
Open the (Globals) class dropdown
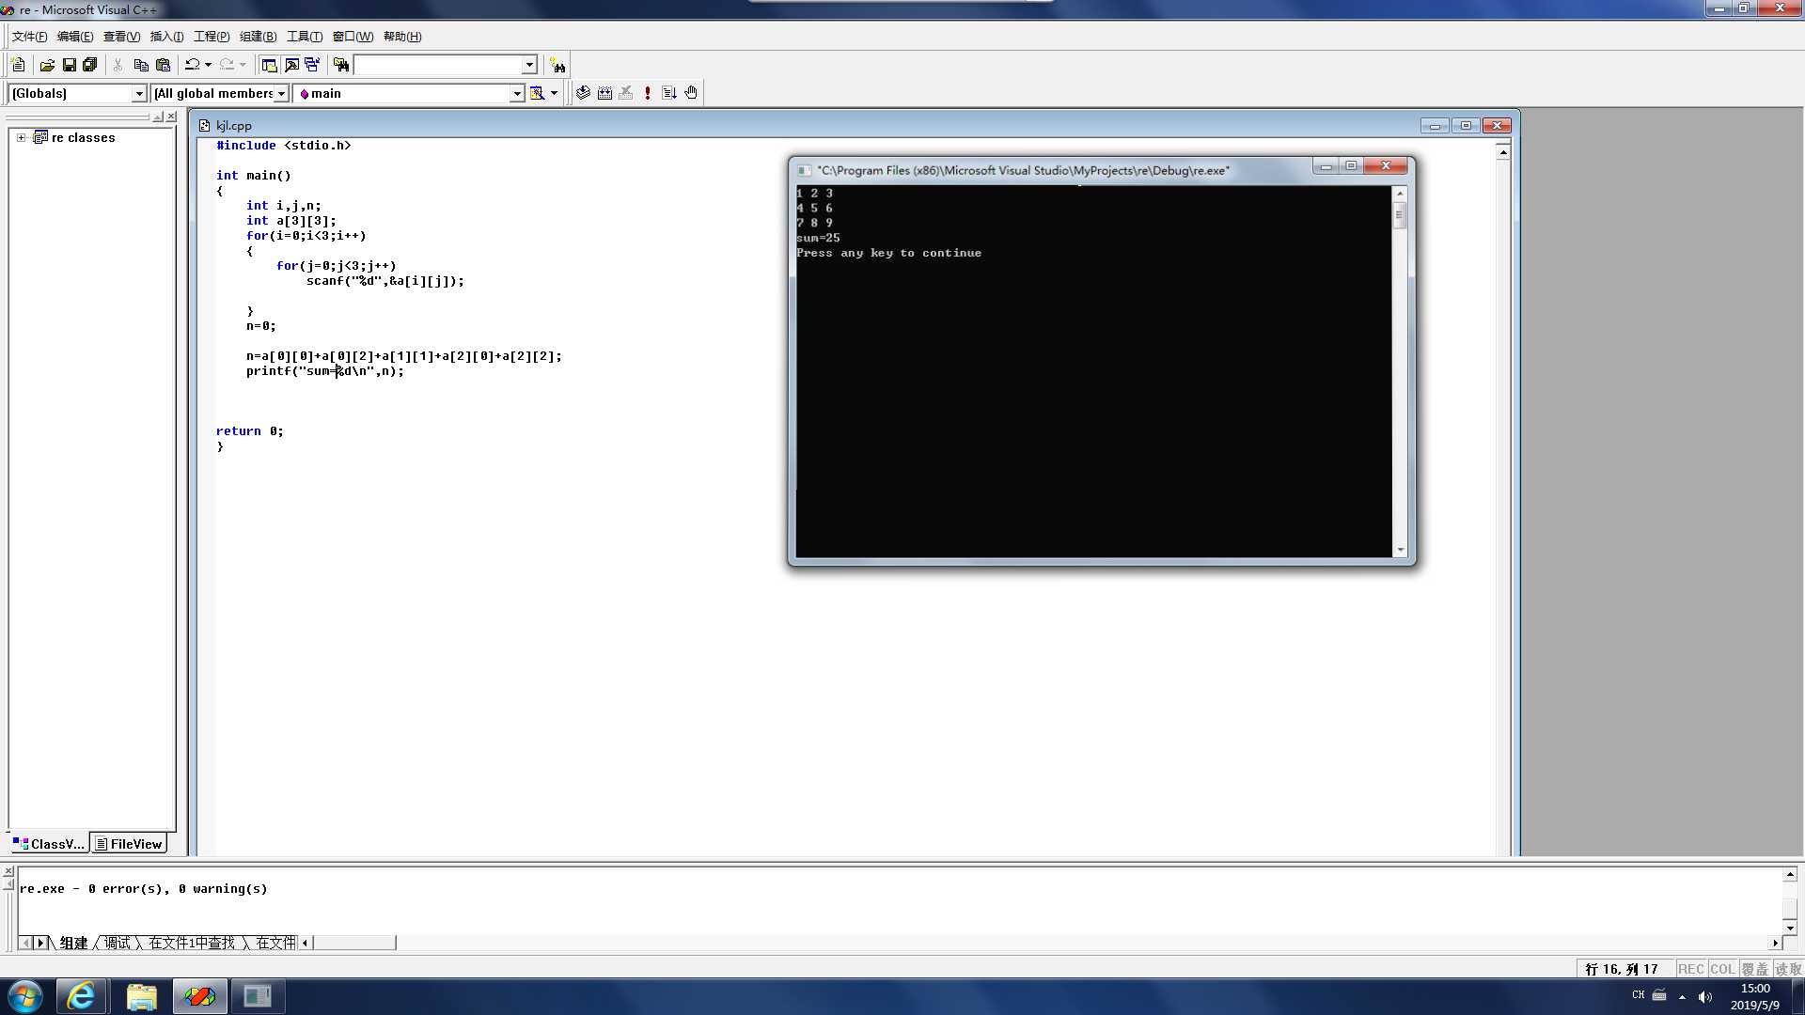[x=139, y=93]
